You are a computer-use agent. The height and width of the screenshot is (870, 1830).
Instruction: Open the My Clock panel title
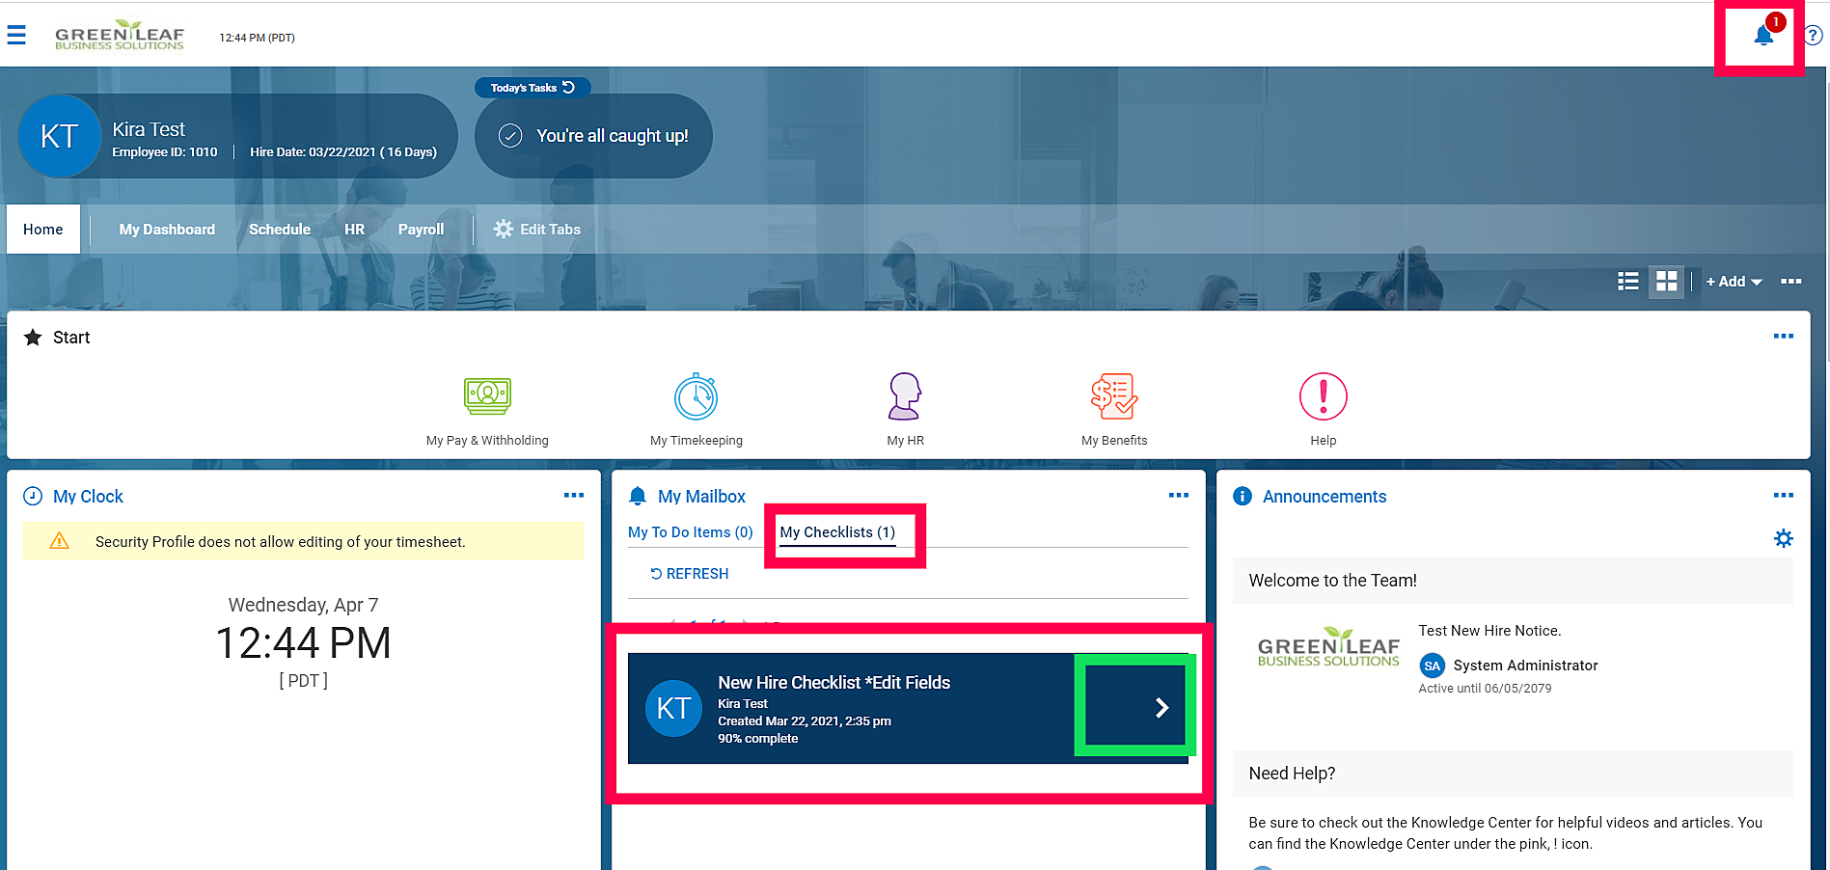(89, 497)
